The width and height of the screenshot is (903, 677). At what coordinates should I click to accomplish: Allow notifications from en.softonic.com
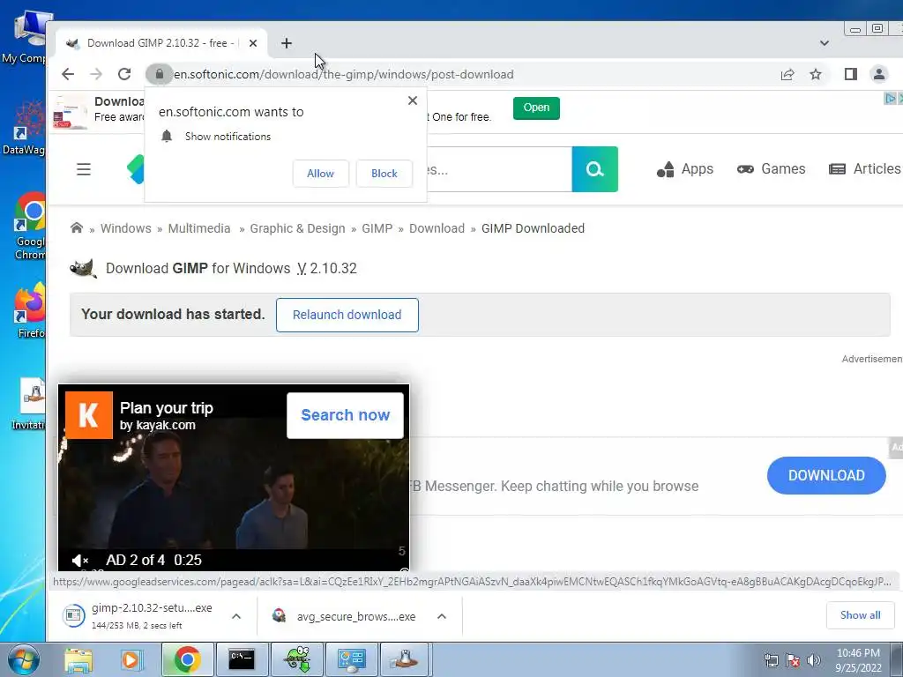click(320, 174)
